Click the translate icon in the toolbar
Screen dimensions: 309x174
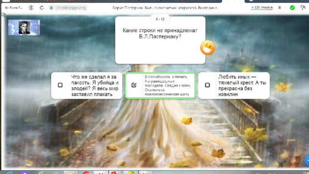[303, 8]
